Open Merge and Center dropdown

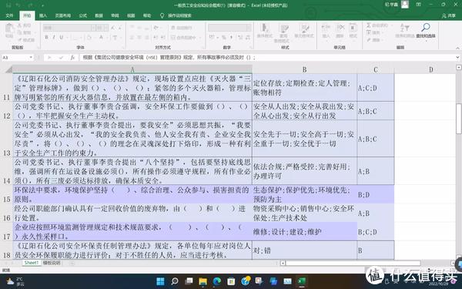pyautogui.click(x=199, y=38)
